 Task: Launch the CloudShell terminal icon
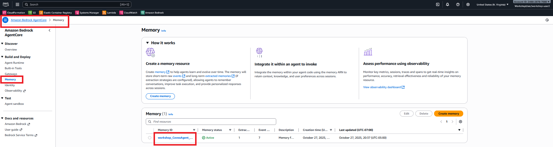pyautogui.click(x=438, y=5)
